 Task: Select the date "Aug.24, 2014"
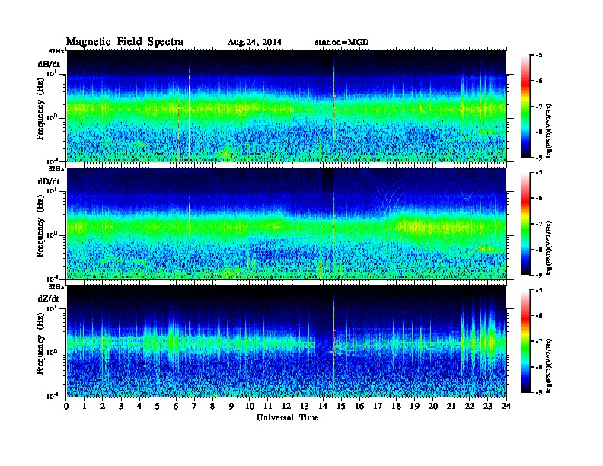pyautogui.click(x=254, y=43)
